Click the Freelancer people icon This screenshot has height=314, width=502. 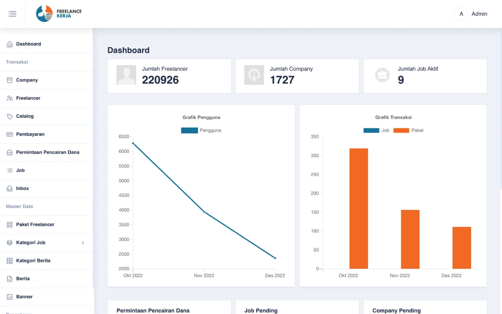10,98
